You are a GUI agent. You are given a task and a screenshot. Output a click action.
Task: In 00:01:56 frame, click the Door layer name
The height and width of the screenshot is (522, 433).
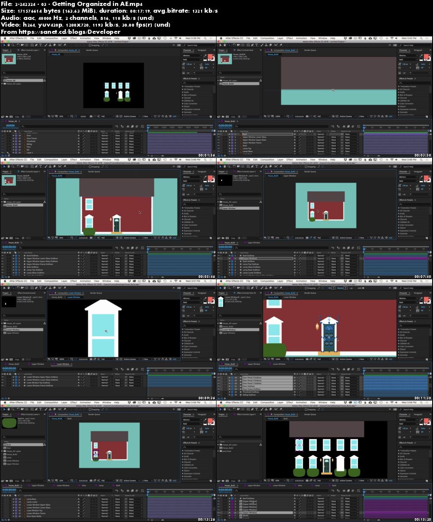(x=29, y=135)
